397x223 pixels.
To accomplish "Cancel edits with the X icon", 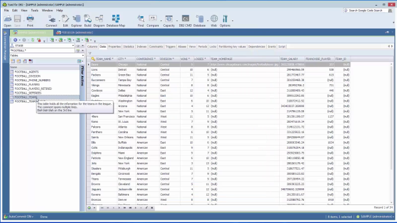I will coord(152,208).
